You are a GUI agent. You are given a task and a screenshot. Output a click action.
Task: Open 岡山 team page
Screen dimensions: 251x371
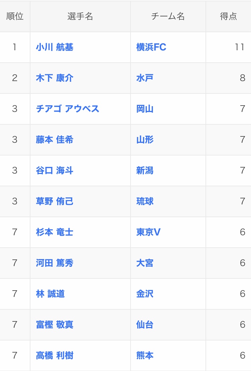[145, 109]
